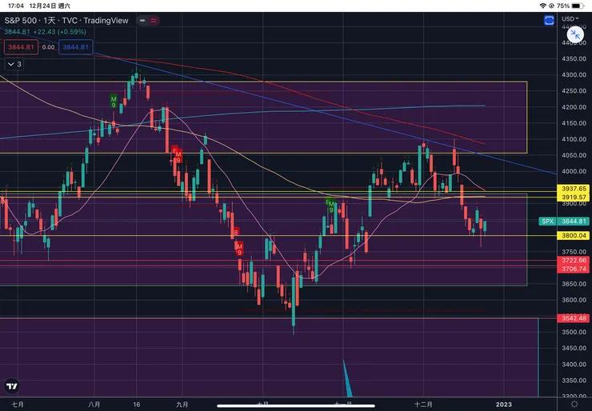592x411 pixels.
Task: Click the 4200.00 level on the price axis
Action: (x=574, y=107)
